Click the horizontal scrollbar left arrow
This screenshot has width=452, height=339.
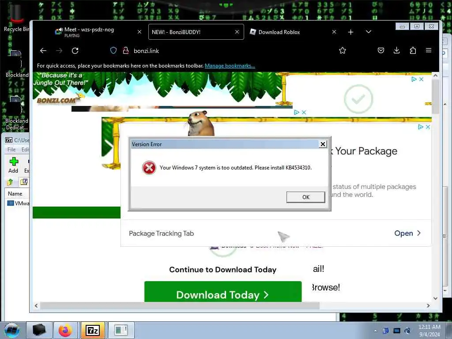(x=36, y=305)
